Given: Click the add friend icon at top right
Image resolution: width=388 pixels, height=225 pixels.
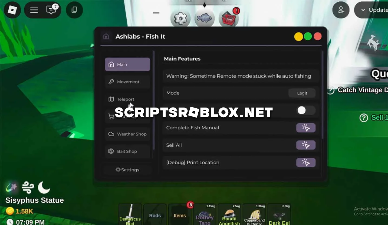Looking at the screenshot, I should click(x=341, y=10).
